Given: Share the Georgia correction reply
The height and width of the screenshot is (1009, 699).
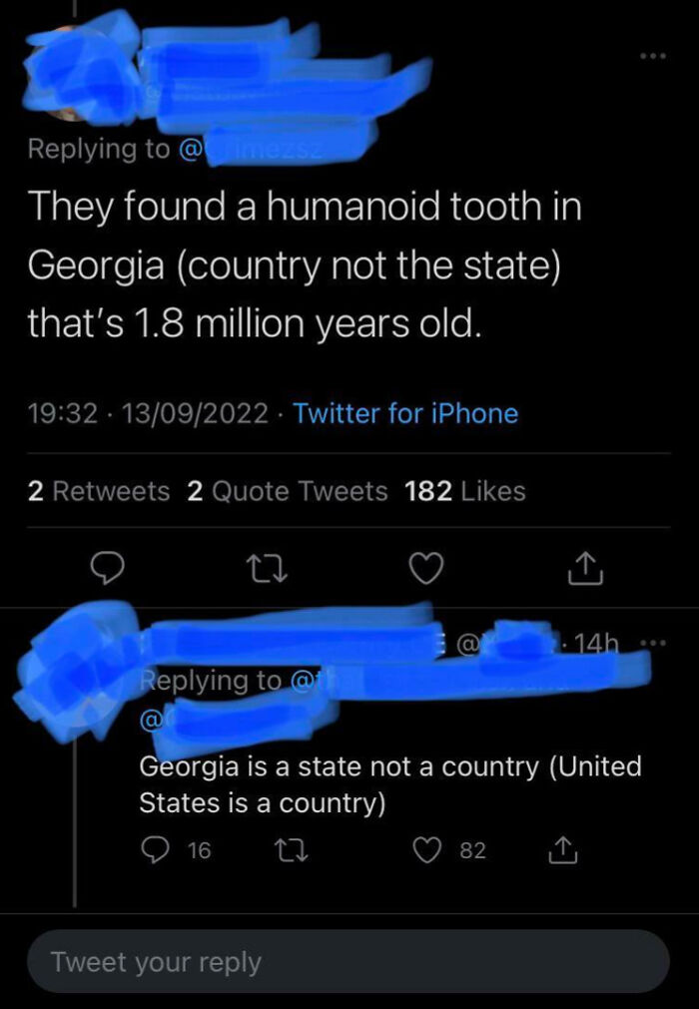Looking at the screenshot, I should [565, 849].
